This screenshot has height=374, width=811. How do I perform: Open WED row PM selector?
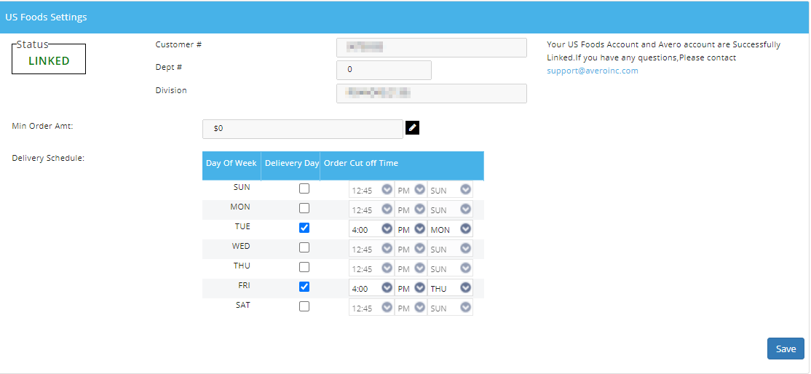411,249
